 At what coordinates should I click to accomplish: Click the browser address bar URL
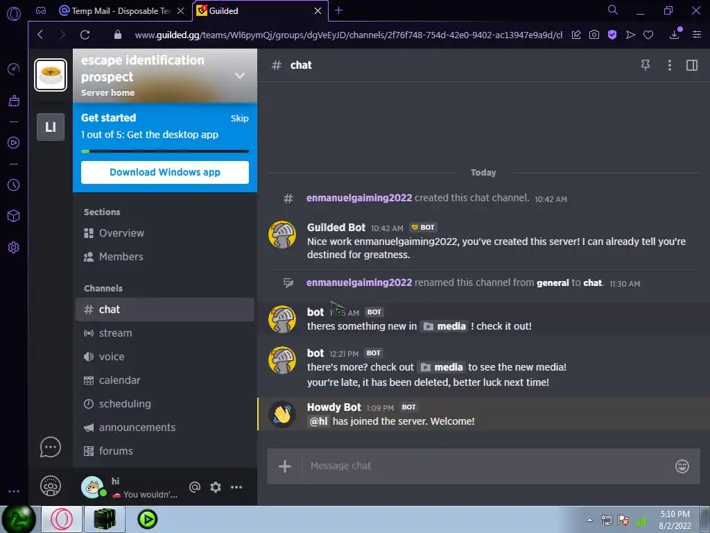349,35
